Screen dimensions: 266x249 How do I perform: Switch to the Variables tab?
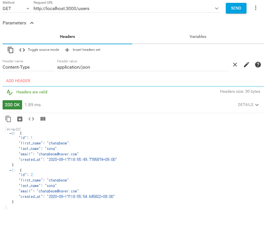(198, 36)
